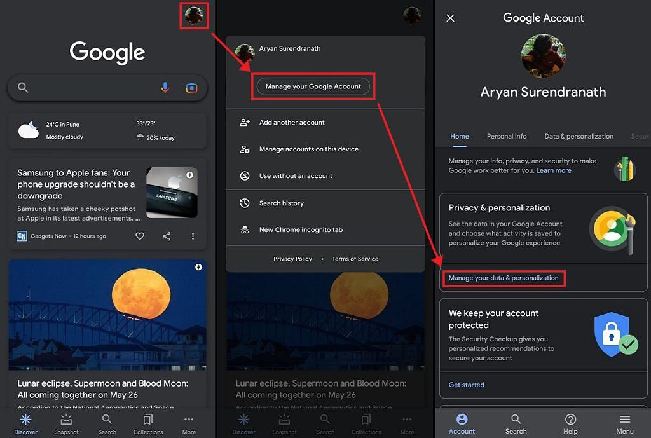Switch to the Personal info tab
This screenshot has height=438, width=651.
pyautogui.click(x=507, y=136)
